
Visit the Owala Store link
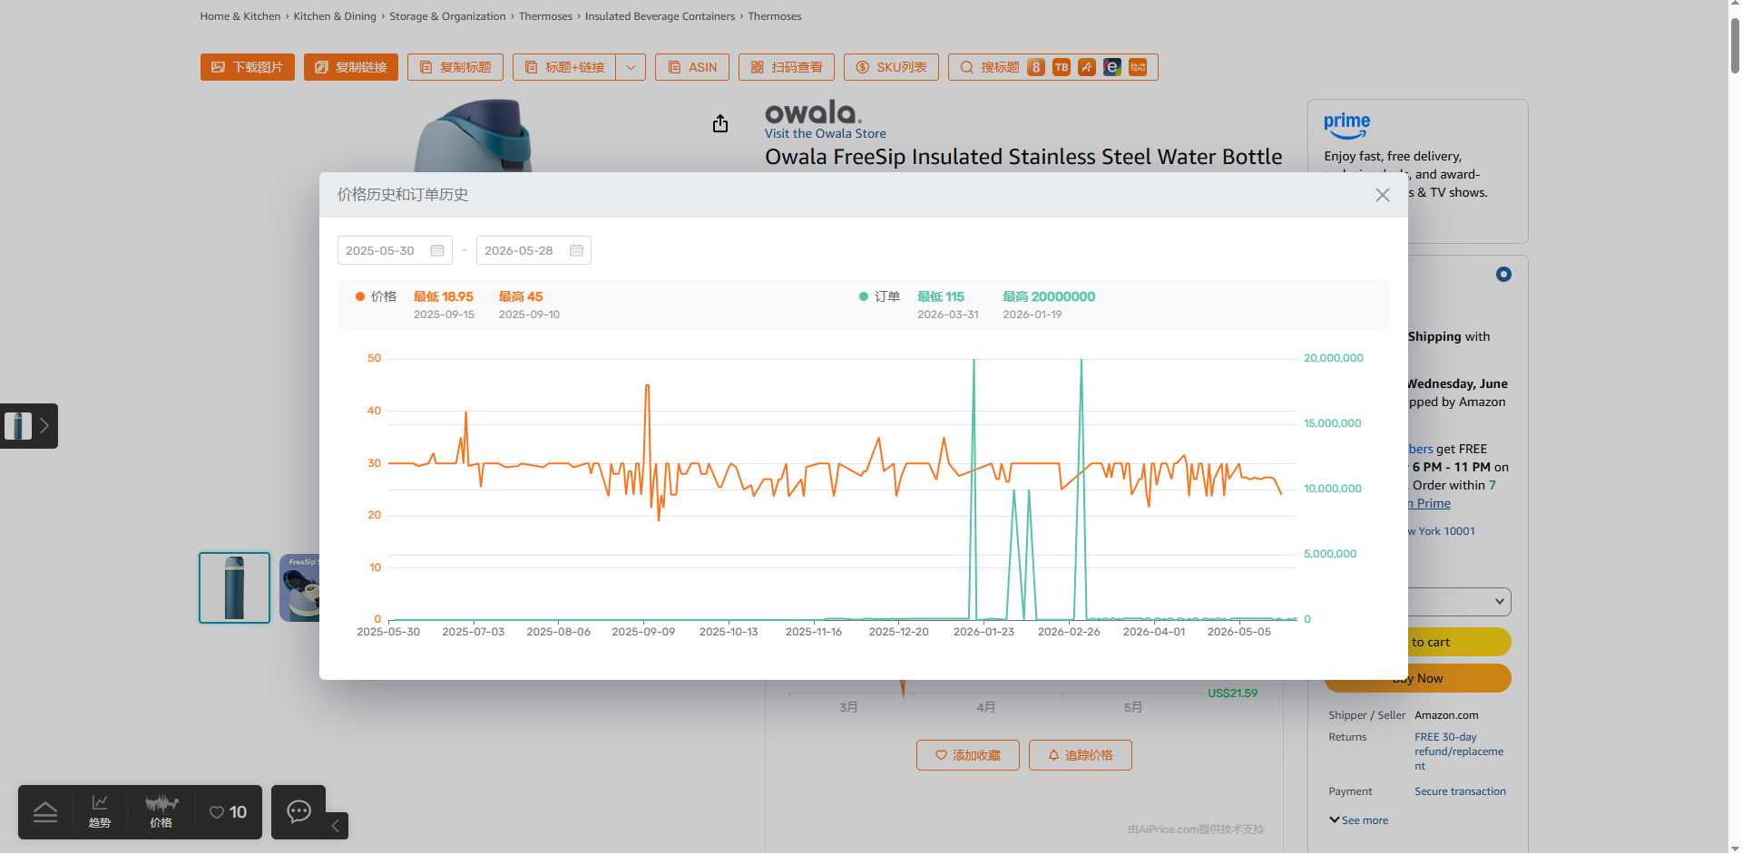click(x=826, y=133)
